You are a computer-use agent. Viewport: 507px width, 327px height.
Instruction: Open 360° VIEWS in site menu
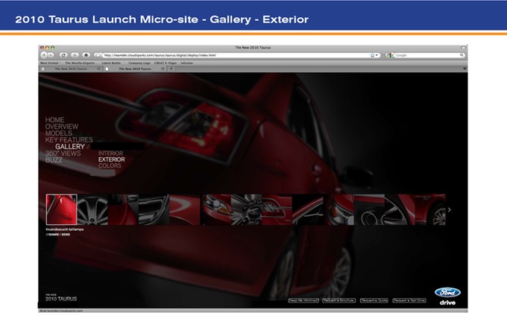point(63,153)
